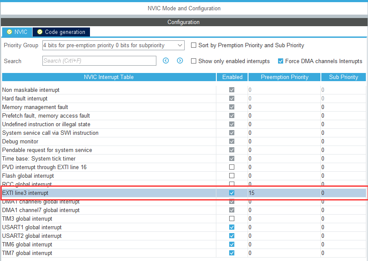Open the Code generation tab

[61, 32]
